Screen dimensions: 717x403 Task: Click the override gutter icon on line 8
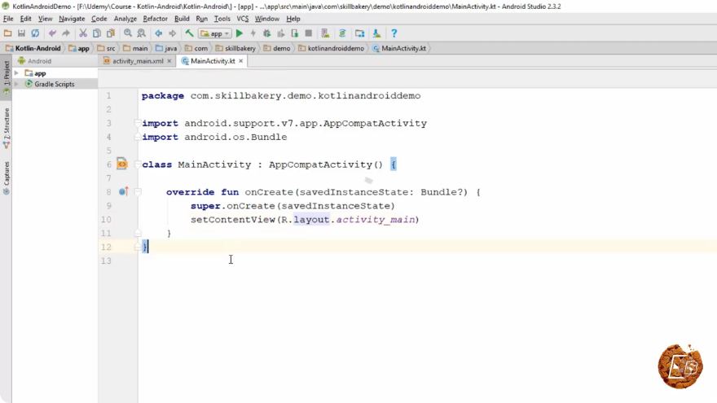point(124,191)
